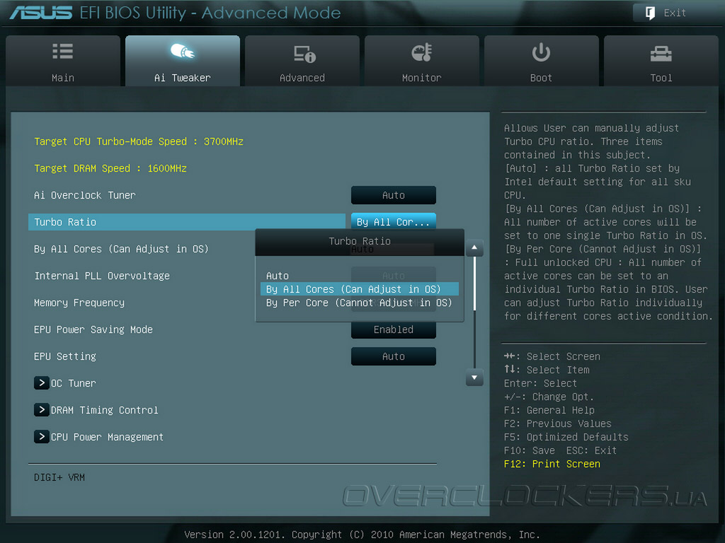725x543 pixels.
Task: Select Internal PLL Overvoltage row
Action: 102,276
